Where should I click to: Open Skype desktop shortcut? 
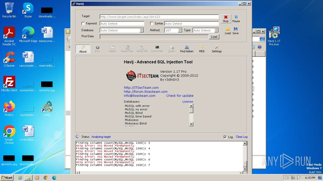point(28,10)
